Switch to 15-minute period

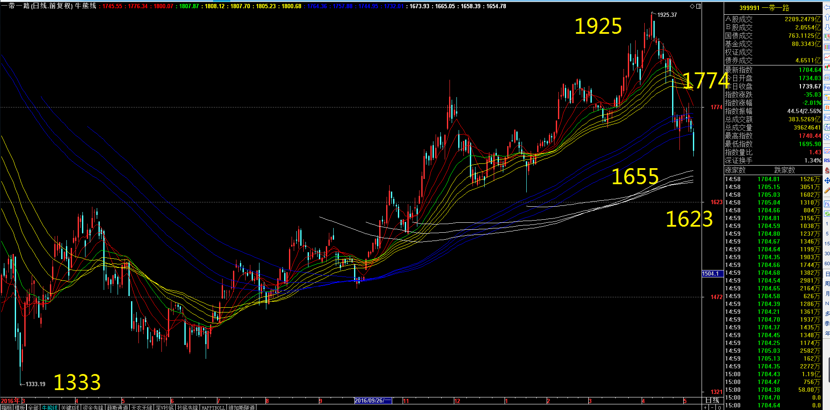[x=827, y=244]
